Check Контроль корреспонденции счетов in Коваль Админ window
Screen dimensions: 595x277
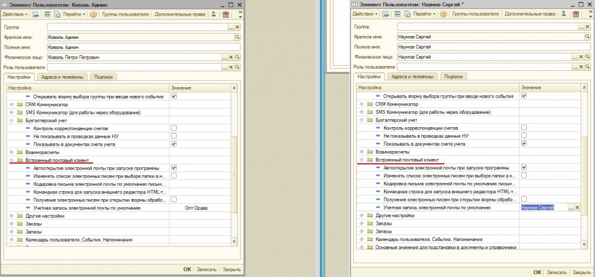174,128
